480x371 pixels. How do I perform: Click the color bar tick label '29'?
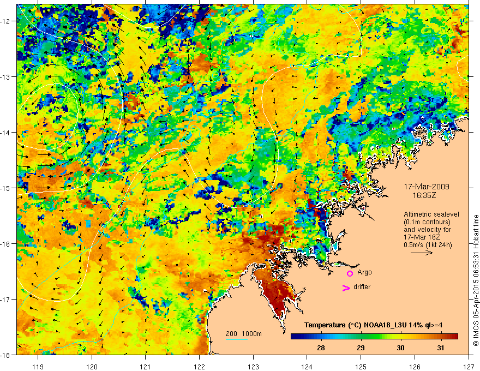point(361,348)
